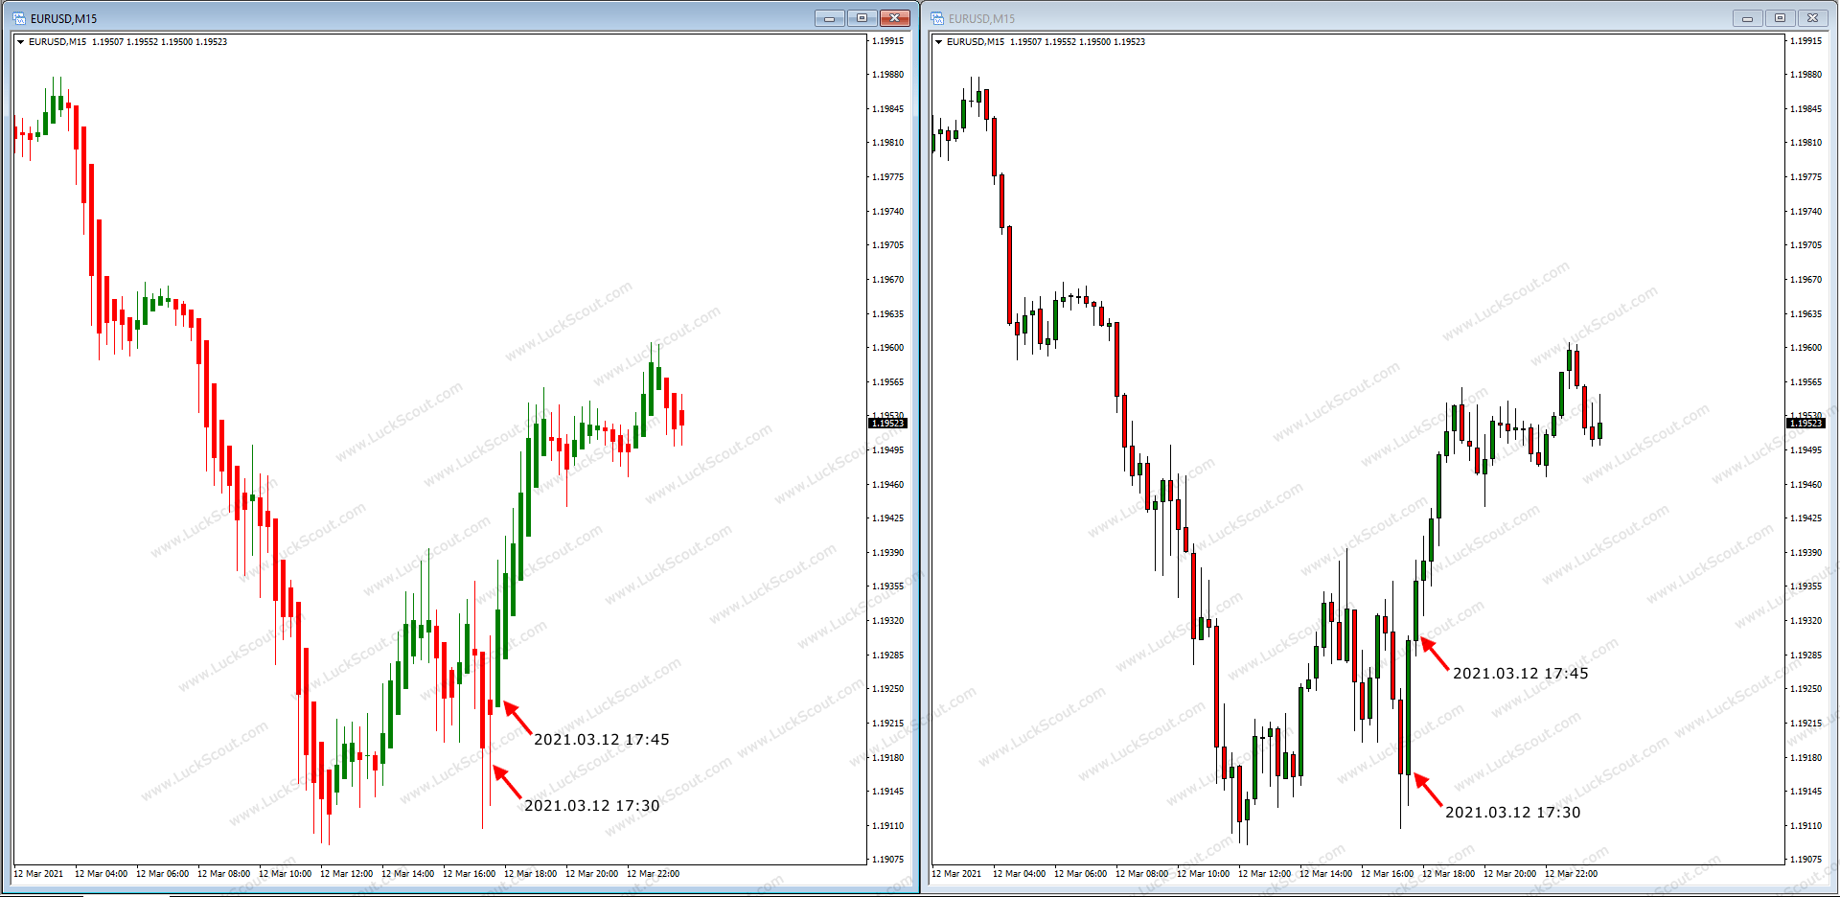1840x897 pixels.
Task: Click '12 Mar 04:00' on right chart time axis
Action: coord(1019,874)
